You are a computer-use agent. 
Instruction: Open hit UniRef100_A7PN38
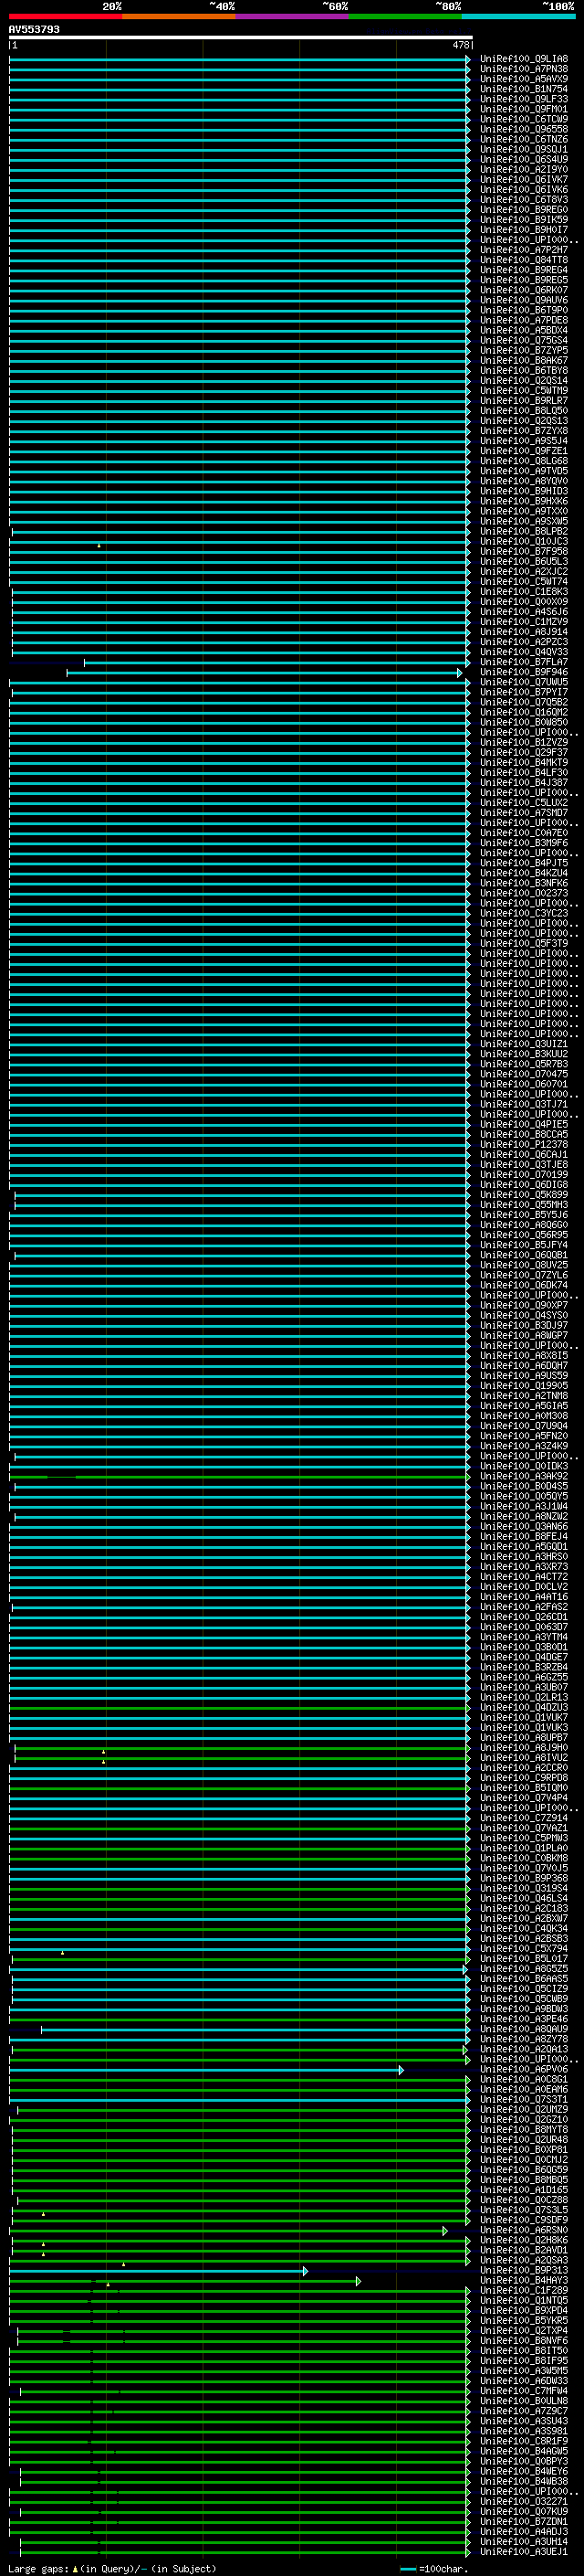coord(524,69)
